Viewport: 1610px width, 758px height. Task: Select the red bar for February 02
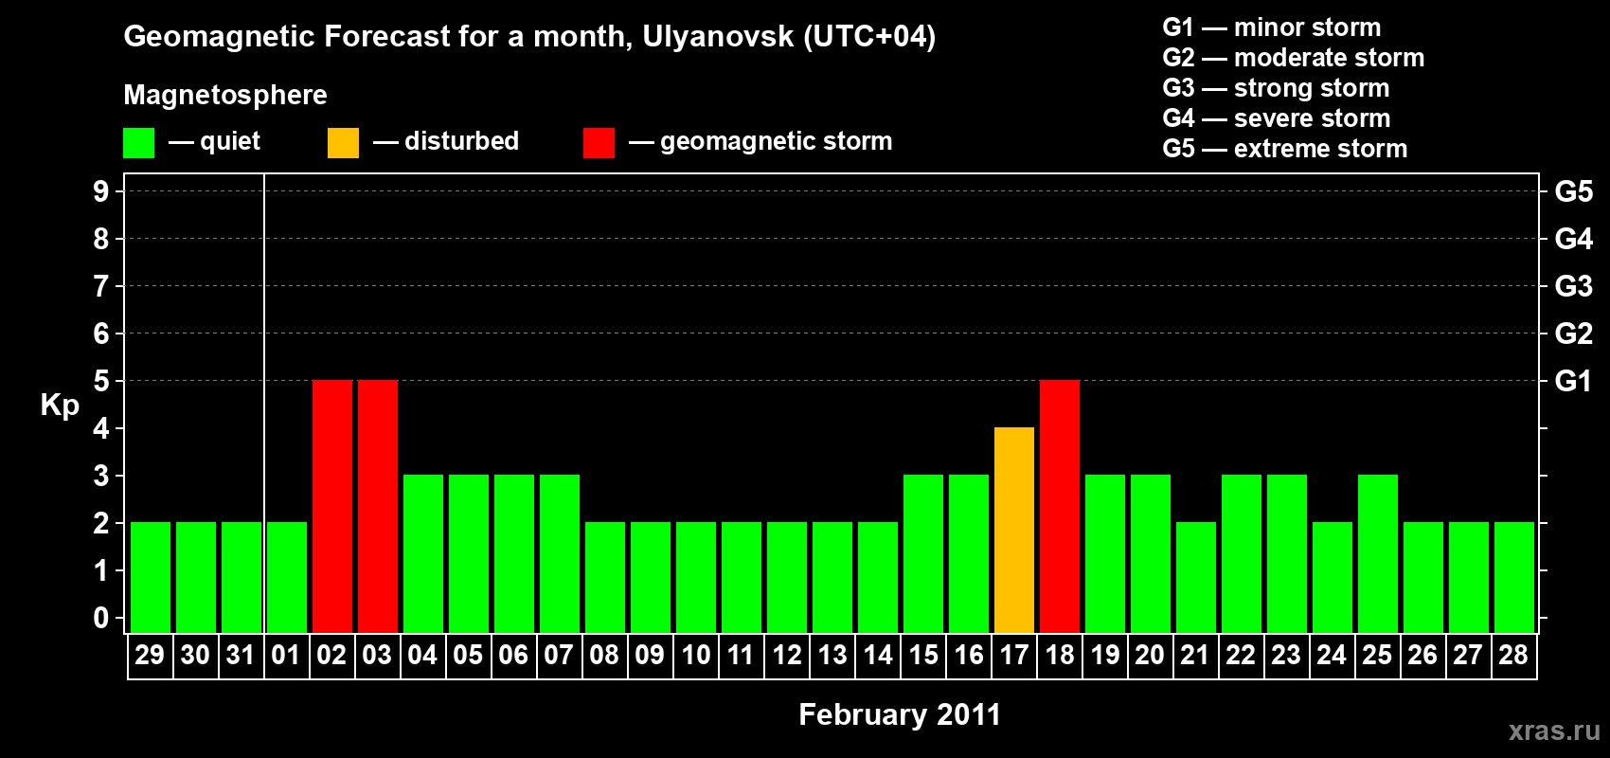[x=332, y=506]
